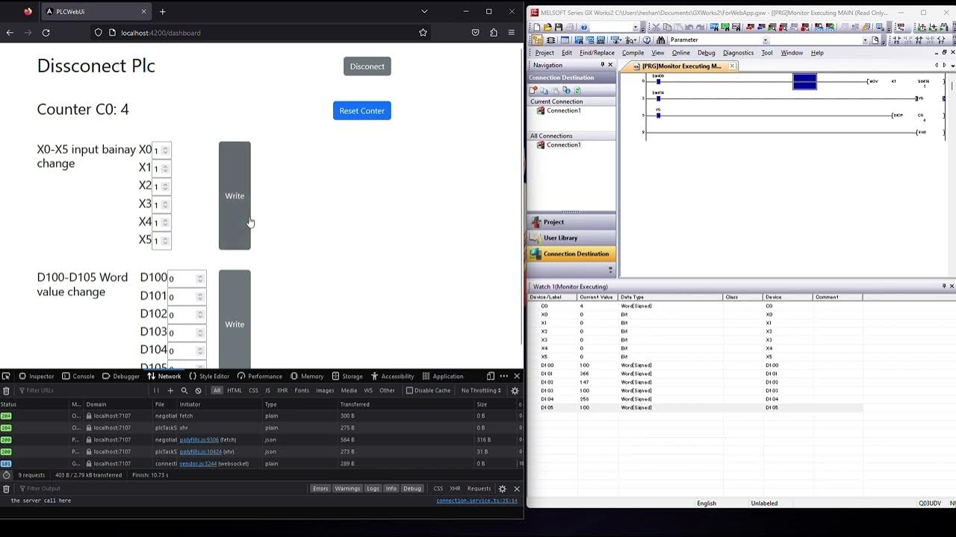Screen dimensions: 956x537
Task: Open GX Works2 Online menu
Action: [x=680, y=53]
